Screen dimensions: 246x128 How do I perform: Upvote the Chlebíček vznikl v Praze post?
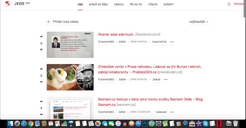(41, 69)
